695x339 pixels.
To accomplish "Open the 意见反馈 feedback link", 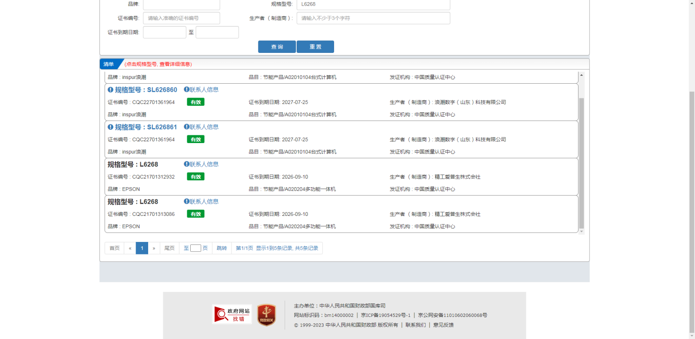I will (443, 325).
